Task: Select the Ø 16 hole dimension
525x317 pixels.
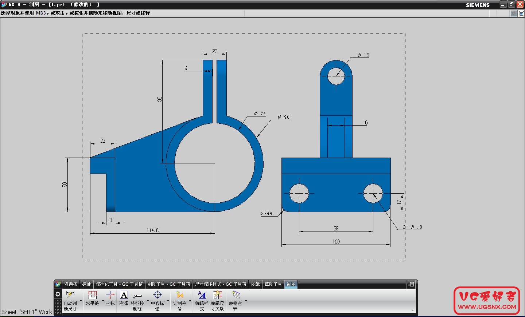Action: pyautogui.click(x=363, y=55)
